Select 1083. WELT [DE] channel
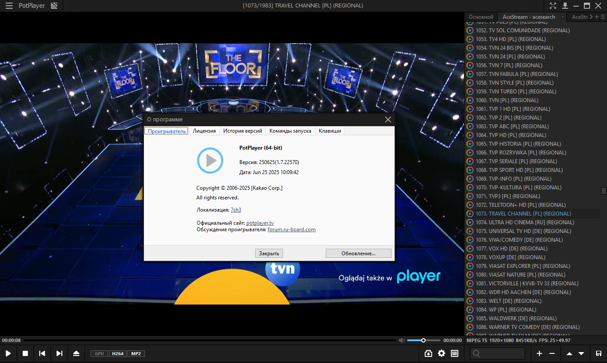The width and height of the screenshot is (607, 363). (x=532, y=301)
